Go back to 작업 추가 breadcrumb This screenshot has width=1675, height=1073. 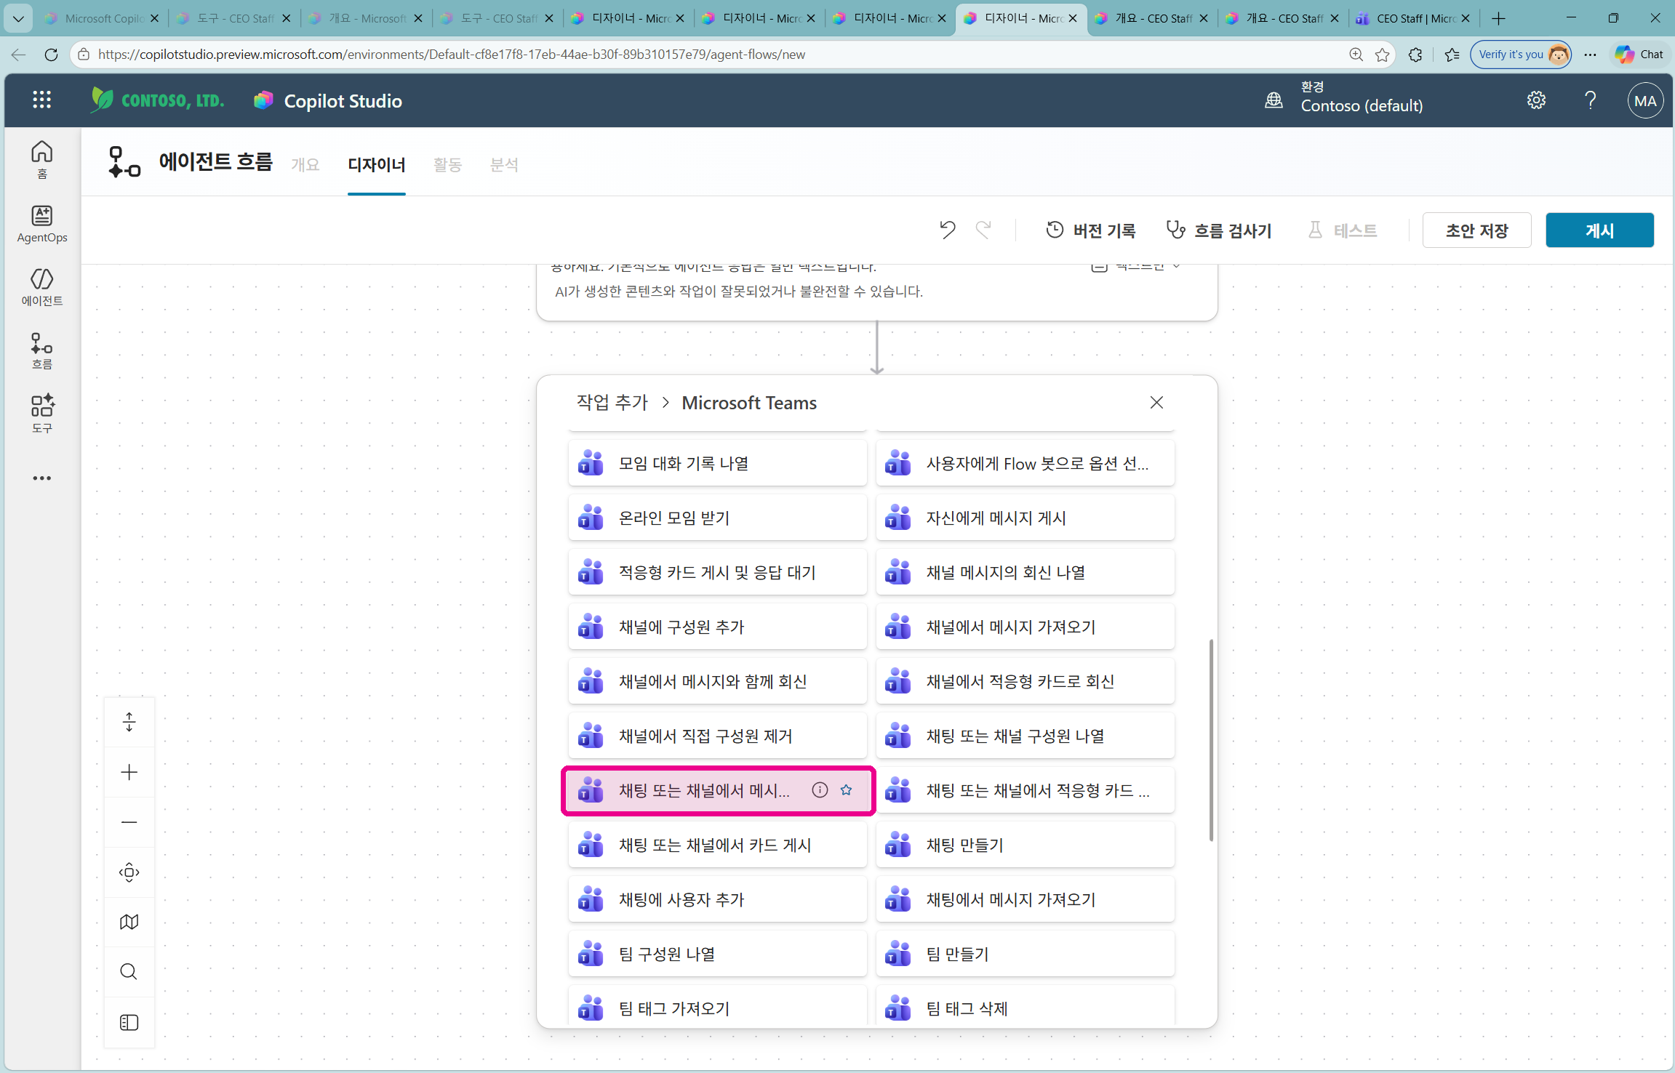(612, 403)
